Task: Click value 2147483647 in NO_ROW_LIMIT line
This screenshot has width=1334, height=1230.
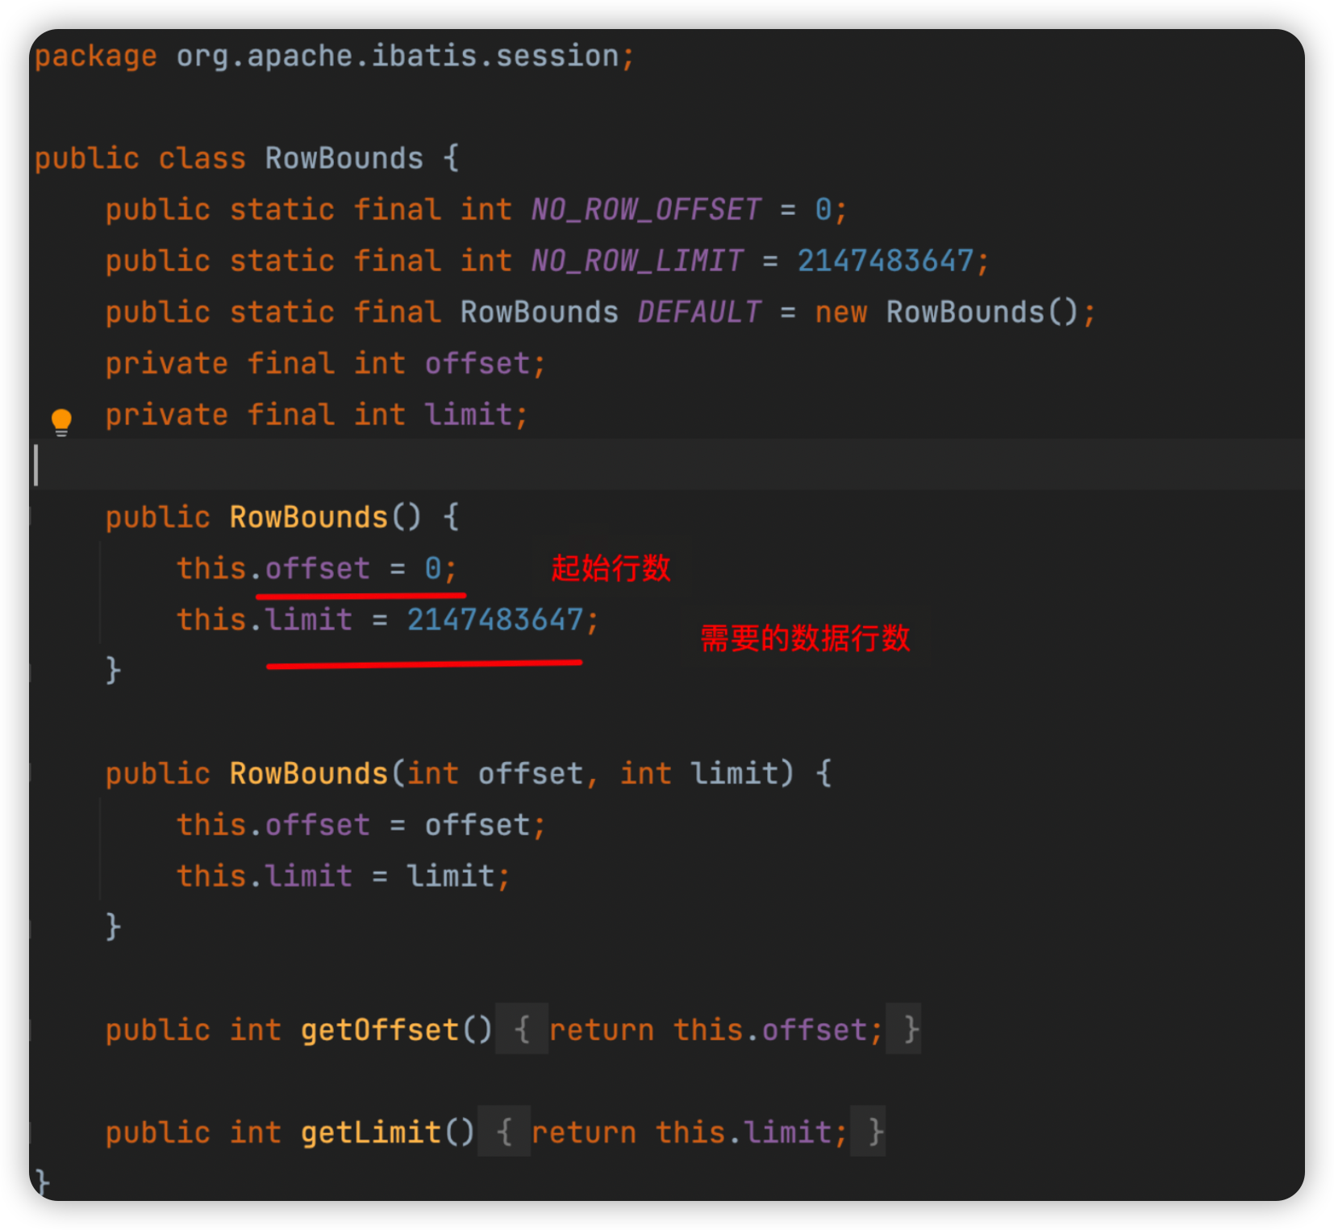Action: 886,261
